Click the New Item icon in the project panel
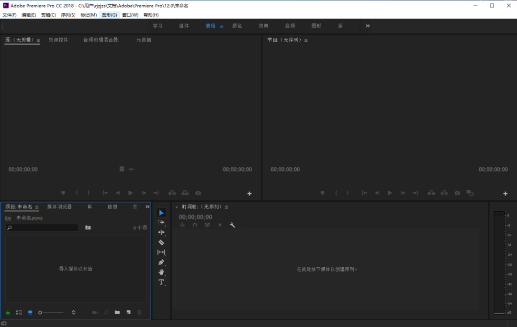 click(128, 312)
